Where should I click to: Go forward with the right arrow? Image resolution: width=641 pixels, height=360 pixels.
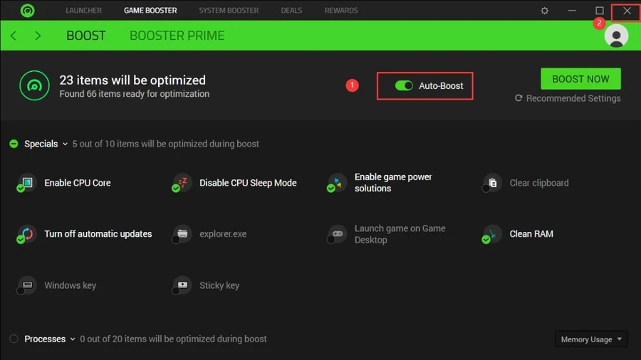(x=38, y=36)
